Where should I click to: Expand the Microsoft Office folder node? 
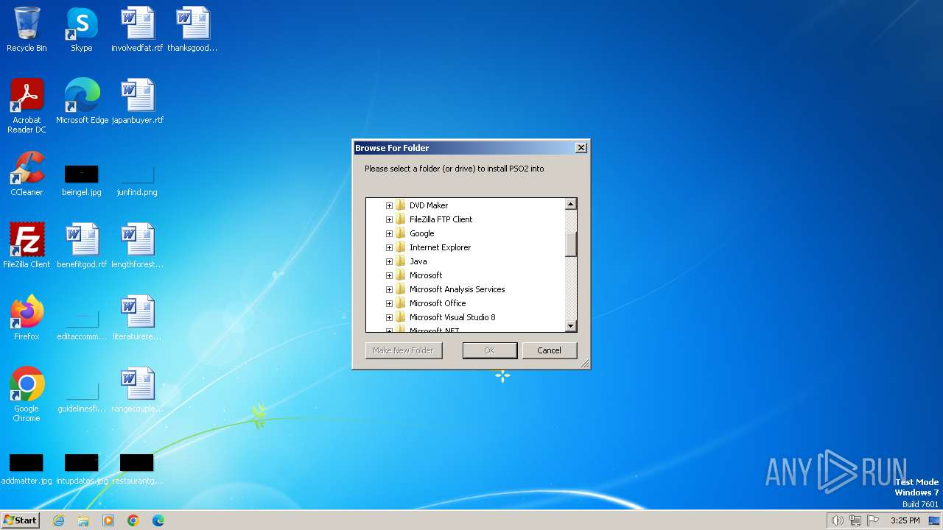pyautogui.click(x=389, y=303)
